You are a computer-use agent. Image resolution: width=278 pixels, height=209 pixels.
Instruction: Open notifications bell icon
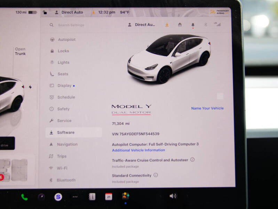point(193,25)
